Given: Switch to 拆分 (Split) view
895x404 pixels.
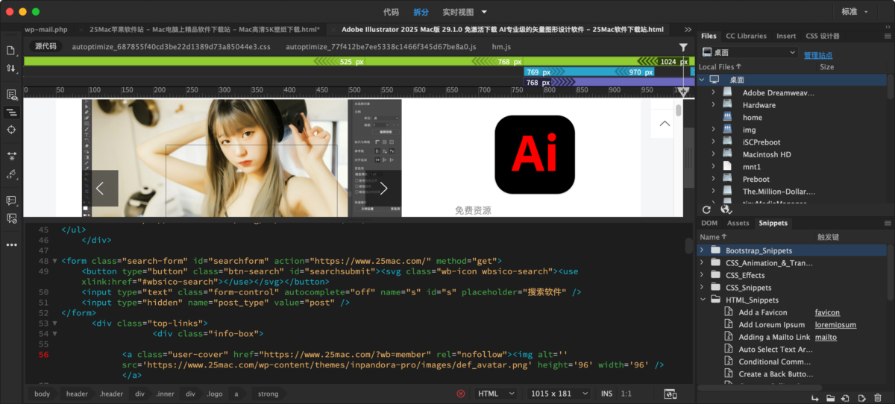Looking at the screenshot, I should click(x=421, y=12).
